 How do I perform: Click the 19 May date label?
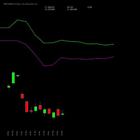48,133
